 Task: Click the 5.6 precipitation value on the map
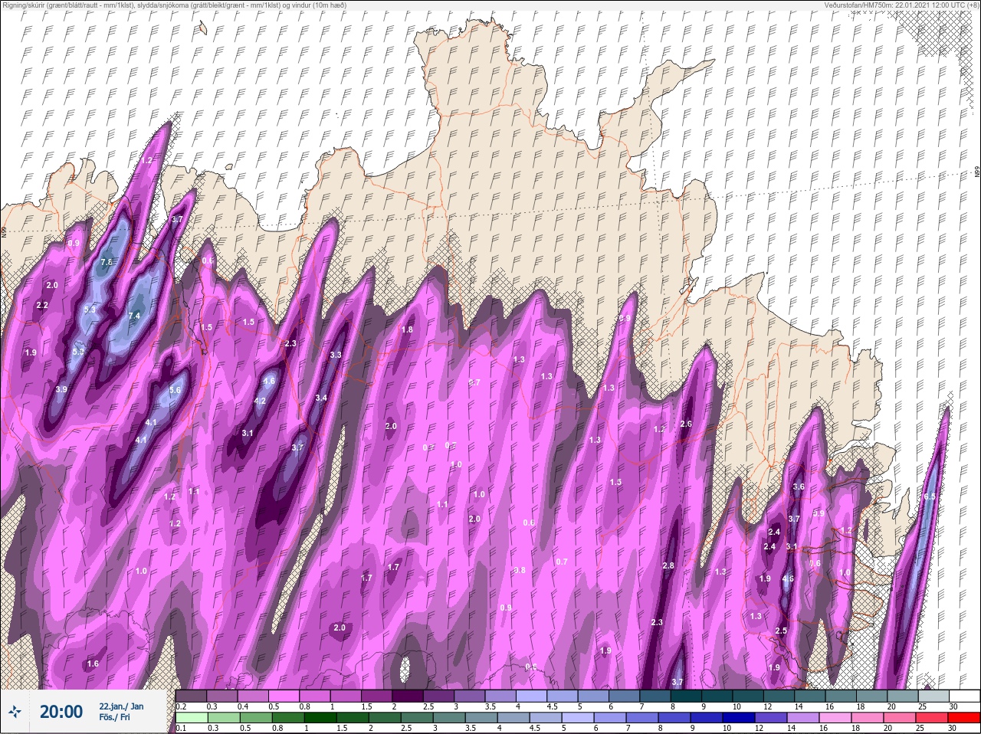175,390
